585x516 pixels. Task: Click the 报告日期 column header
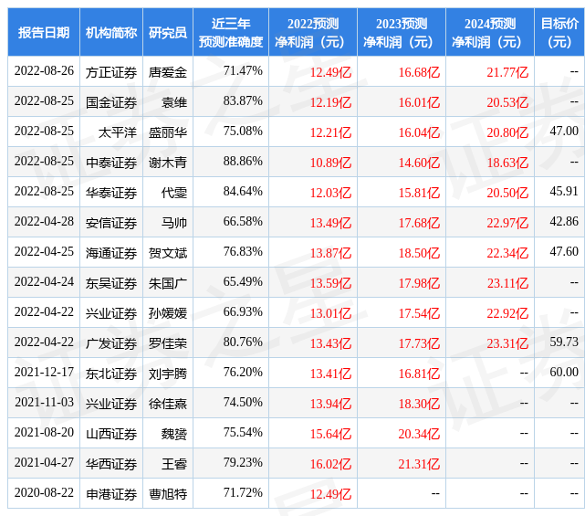pos(44,33)
